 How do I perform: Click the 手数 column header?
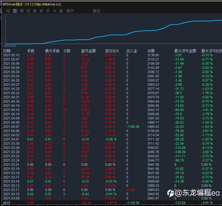point(31,51)
